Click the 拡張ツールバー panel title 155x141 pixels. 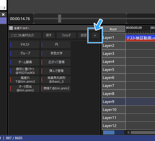(x=22, y=28)
